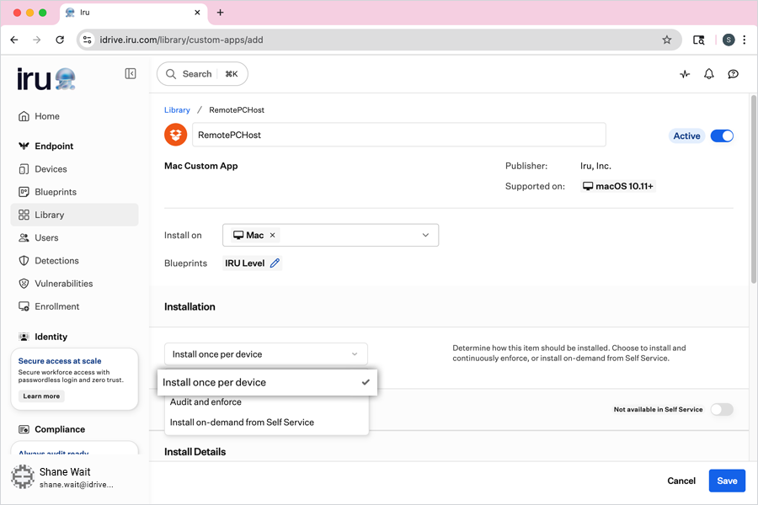This screenshot has height=505, width=758.
Task: Click the RemotePCHost name input field
Action: tap(398, 135)
